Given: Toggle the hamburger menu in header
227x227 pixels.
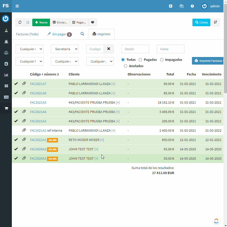Looking at the screenshot, I should [17, 6].
